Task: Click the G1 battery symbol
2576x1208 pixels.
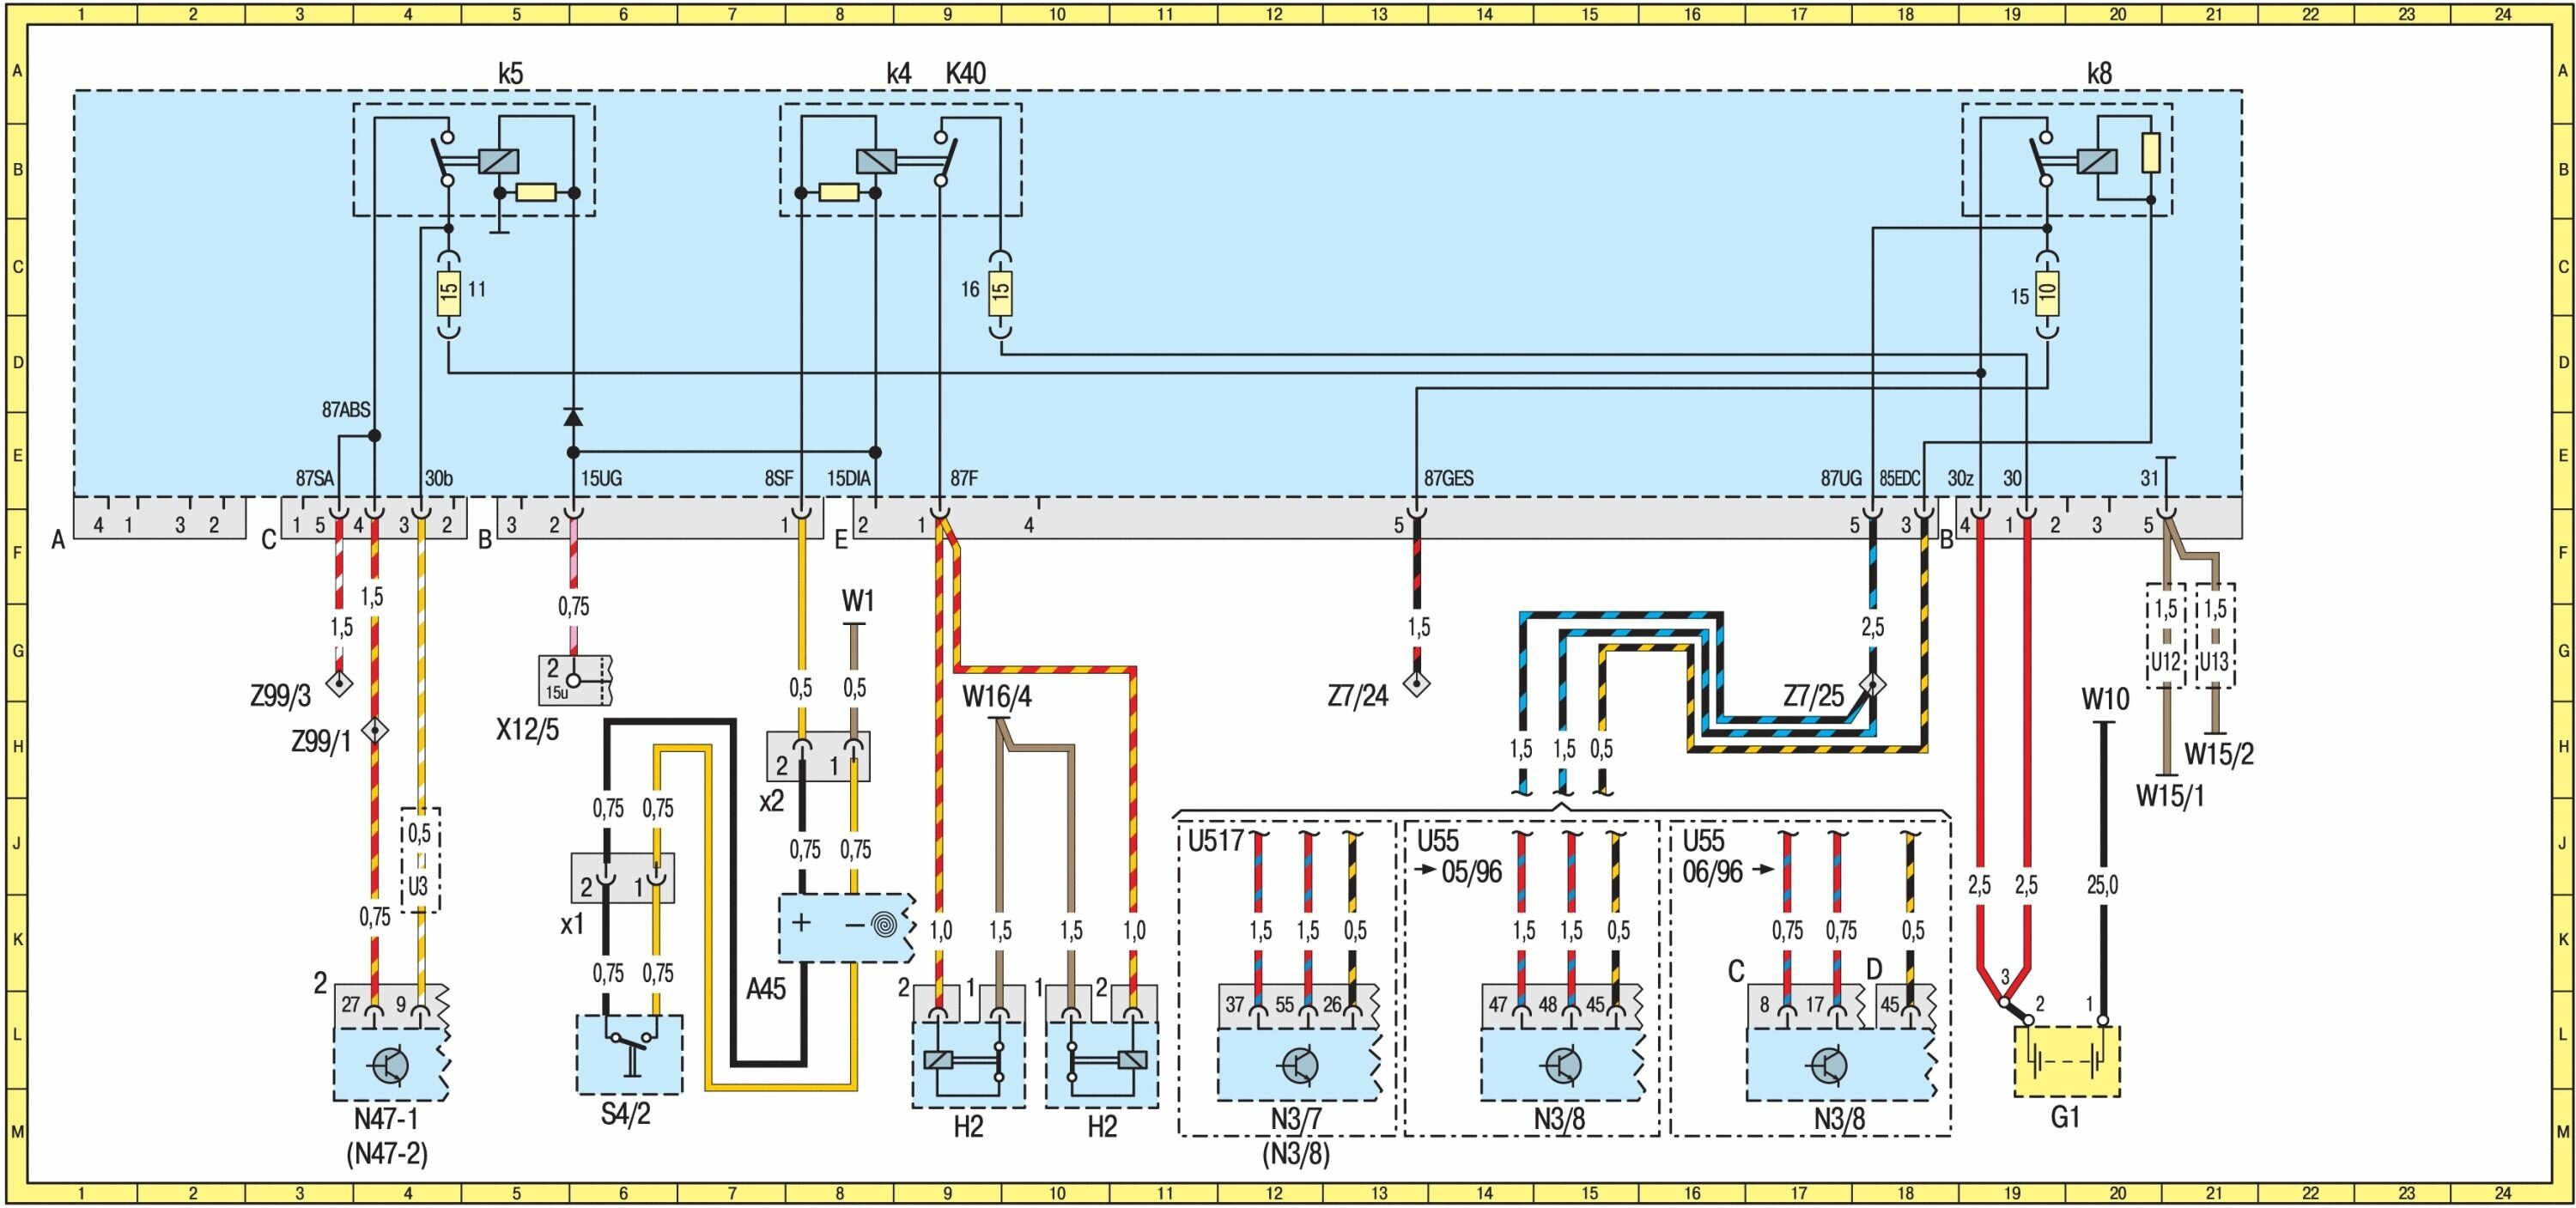Action: click(x=2066, y=1061)
